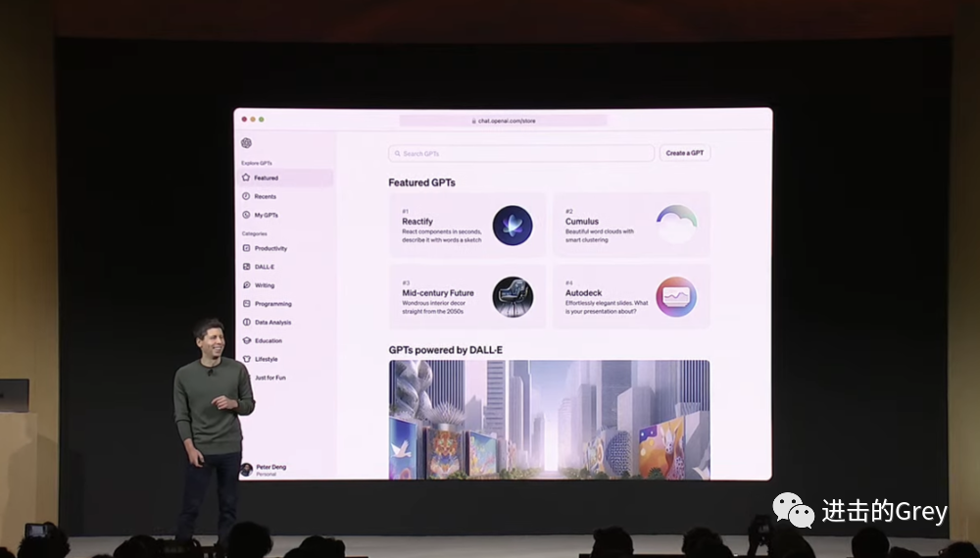Open the Cumulus GPT title
The image size is (980, 558).
coord(582,222)
